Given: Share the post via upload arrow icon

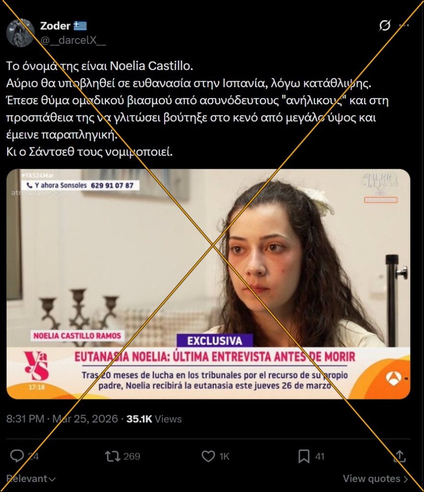Looking at the screenshot, I should [x=400, y=456].
